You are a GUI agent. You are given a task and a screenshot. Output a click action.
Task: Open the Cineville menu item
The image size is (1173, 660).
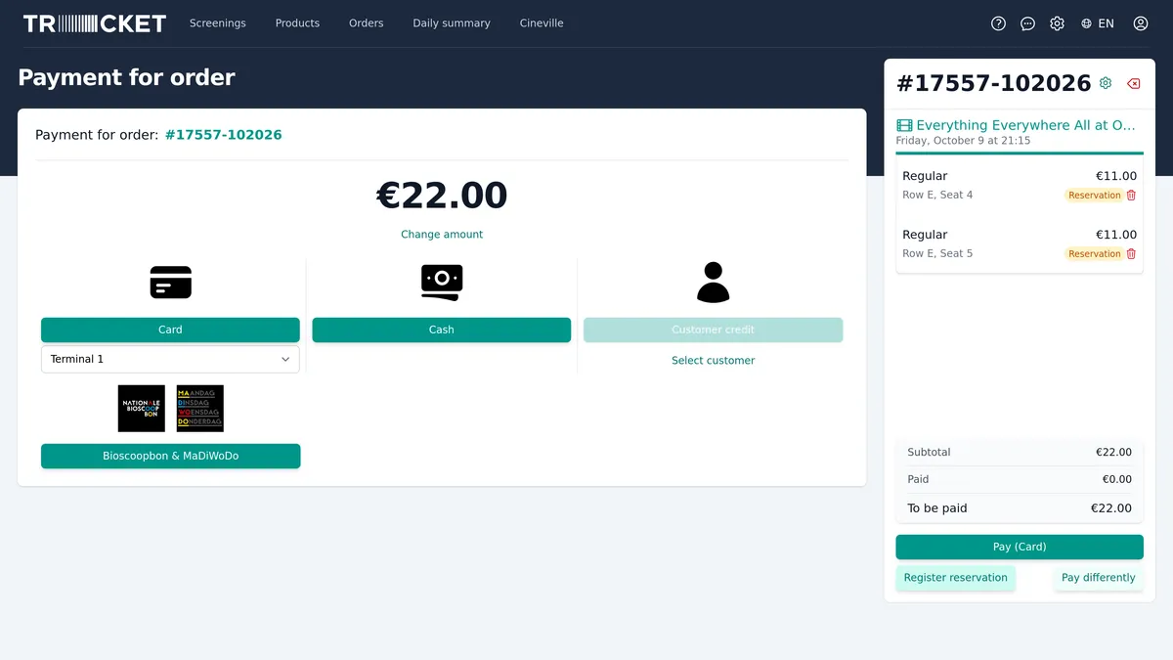[x=542, y=23]
